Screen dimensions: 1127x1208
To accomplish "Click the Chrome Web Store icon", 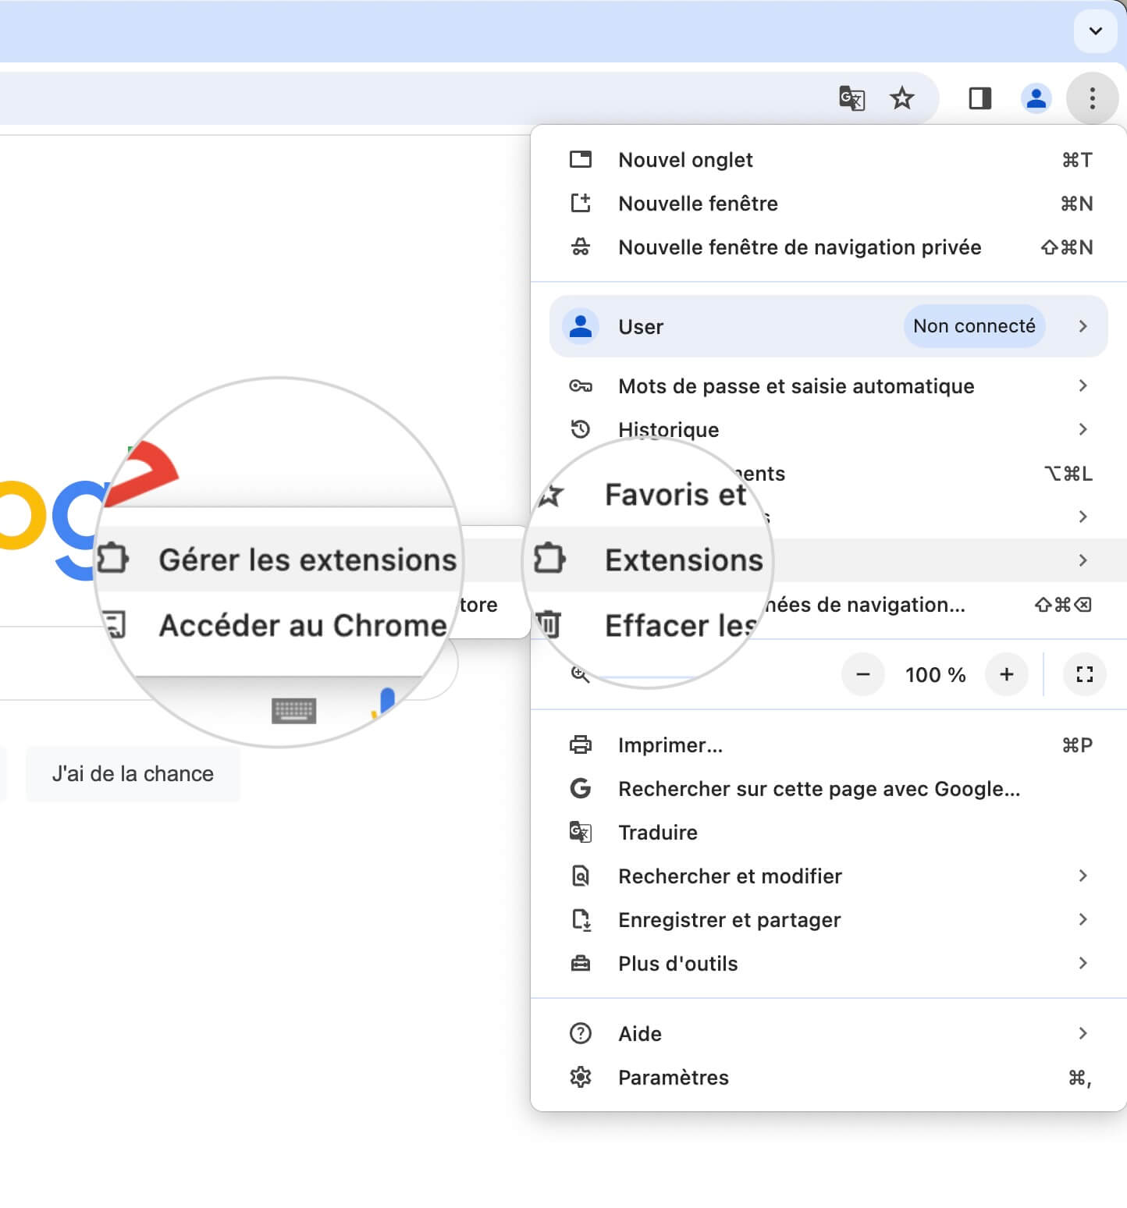I will pyautogui.click(x=115, y=624).
